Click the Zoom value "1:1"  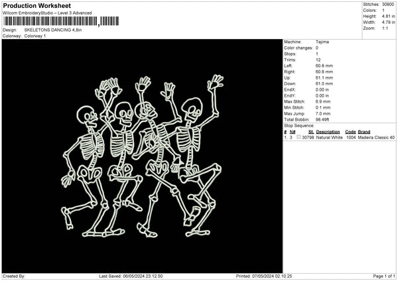(x=385, y=28)
